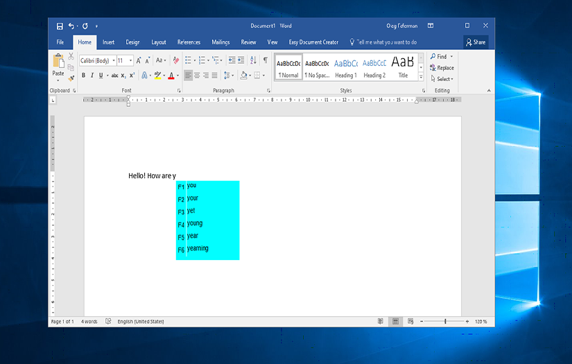Increase paragraph indent
Image resolution: width=572 pixels, height=364 pixels.
coord(241,60)
